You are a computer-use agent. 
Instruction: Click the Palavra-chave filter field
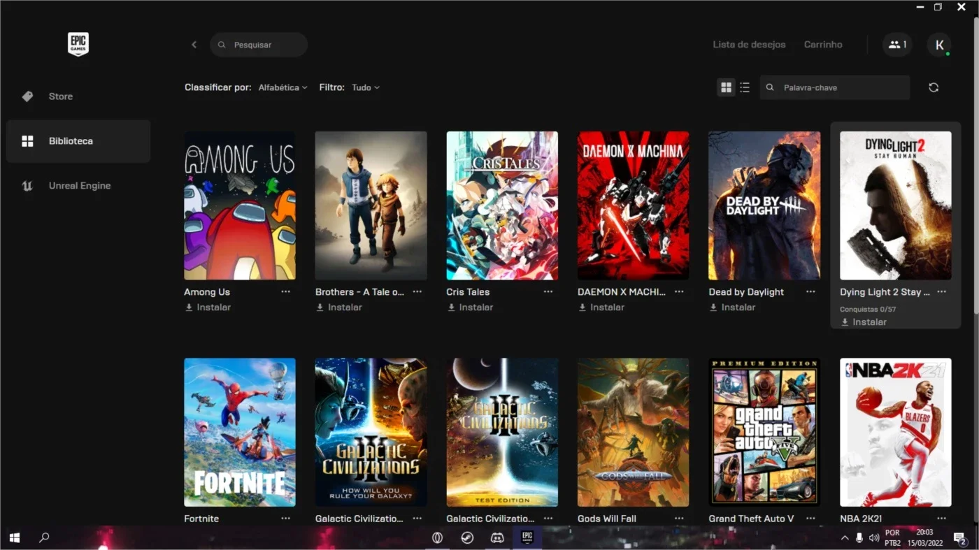[x=835, y=87]
